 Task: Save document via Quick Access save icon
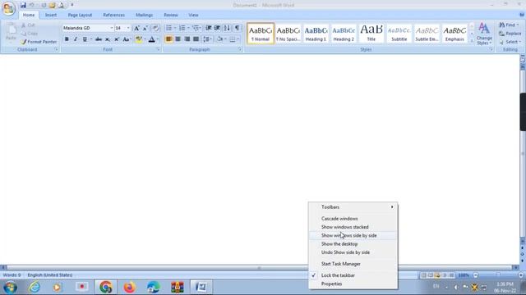(23, 5)
